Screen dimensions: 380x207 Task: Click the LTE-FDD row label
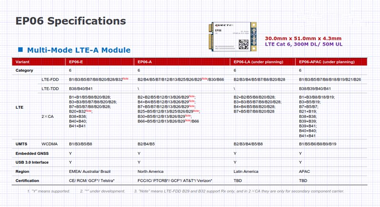click(x=50, y=79)
